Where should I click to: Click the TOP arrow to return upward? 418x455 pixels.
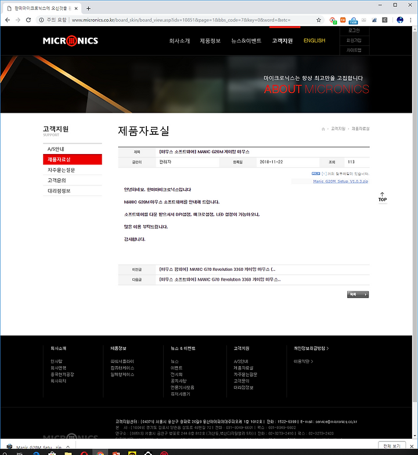tap(383, 197)
